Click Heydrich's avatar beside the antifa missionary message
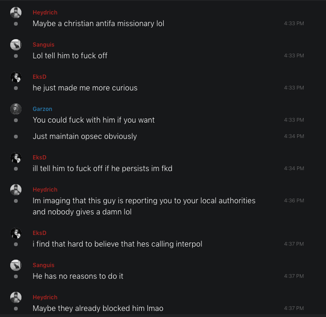 click(16, 13)
